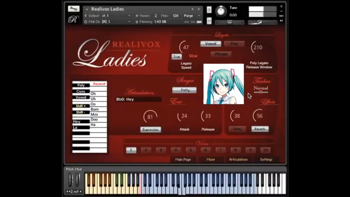Click the Miku singer picture thumbnail
The image size is (350, 197).
223,84
